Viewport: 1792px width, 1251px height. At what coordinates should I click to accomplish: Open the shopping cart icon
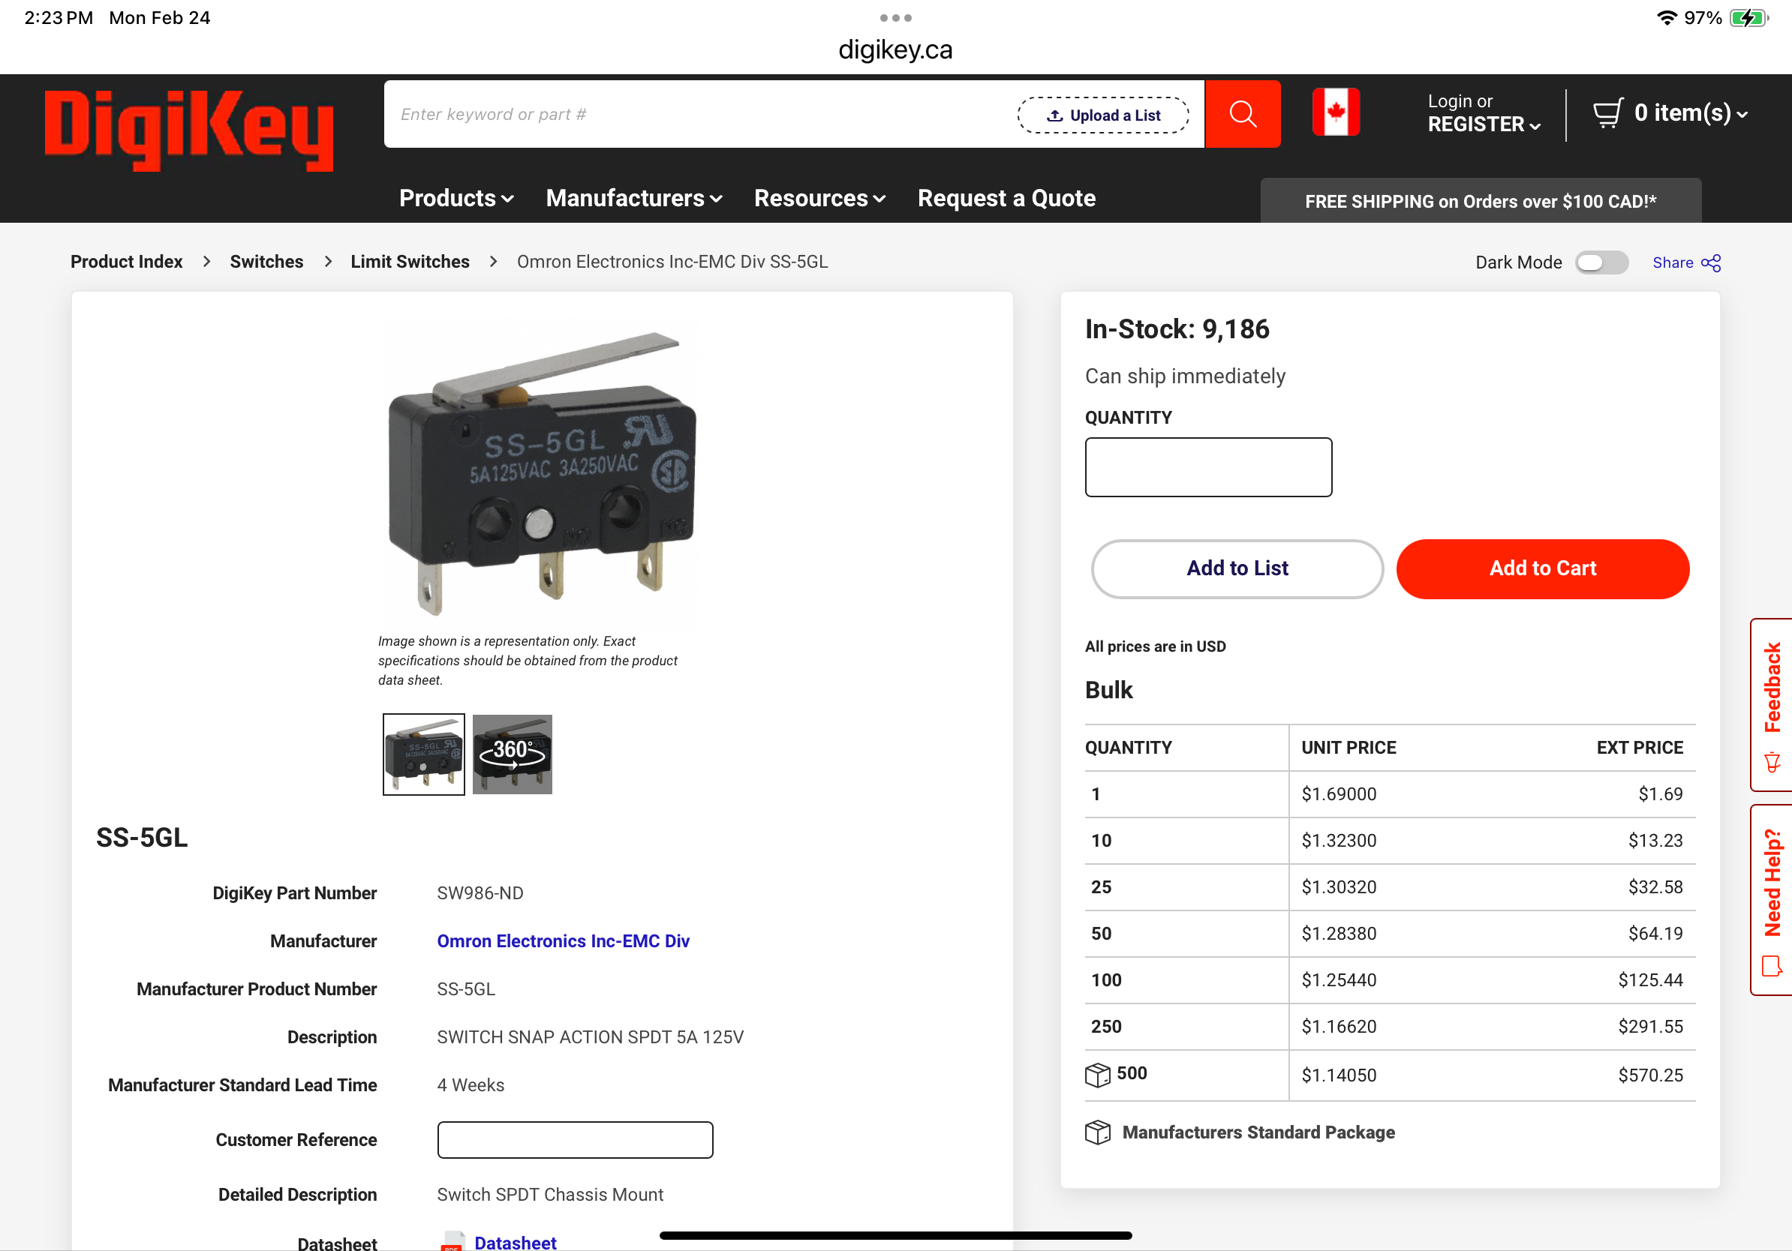(x=1607, y=113)
